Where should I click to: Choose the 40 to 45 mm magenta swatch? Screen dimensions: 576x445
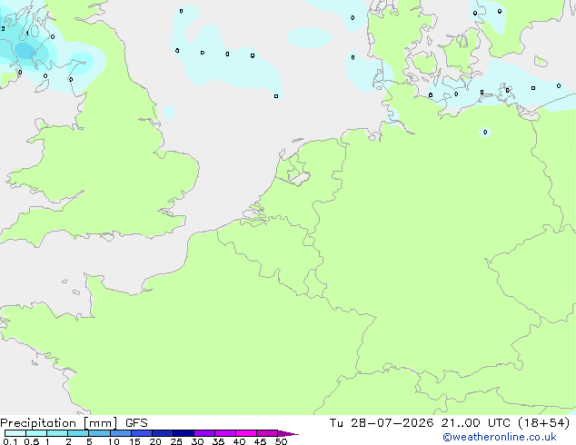pos(246,433)
